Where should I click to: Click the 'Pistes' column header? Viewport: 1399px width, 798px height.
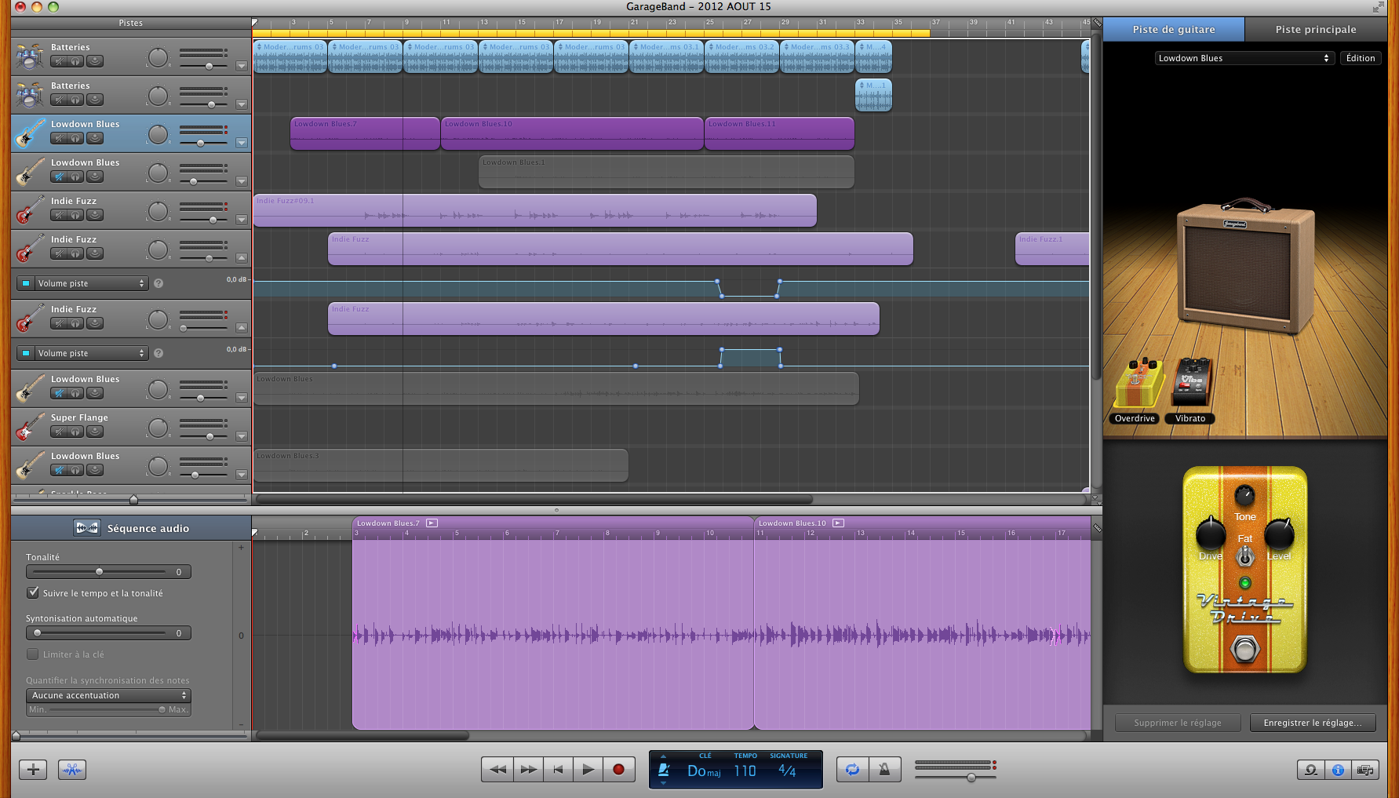(131, 23)
